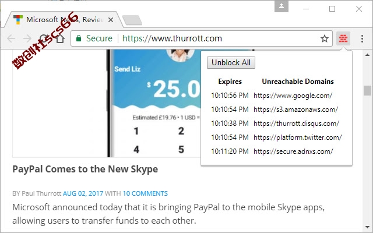Click the 10:11:20 PM expiry time
This screenshot has width=373, height=233.
(x=230, y=151)
